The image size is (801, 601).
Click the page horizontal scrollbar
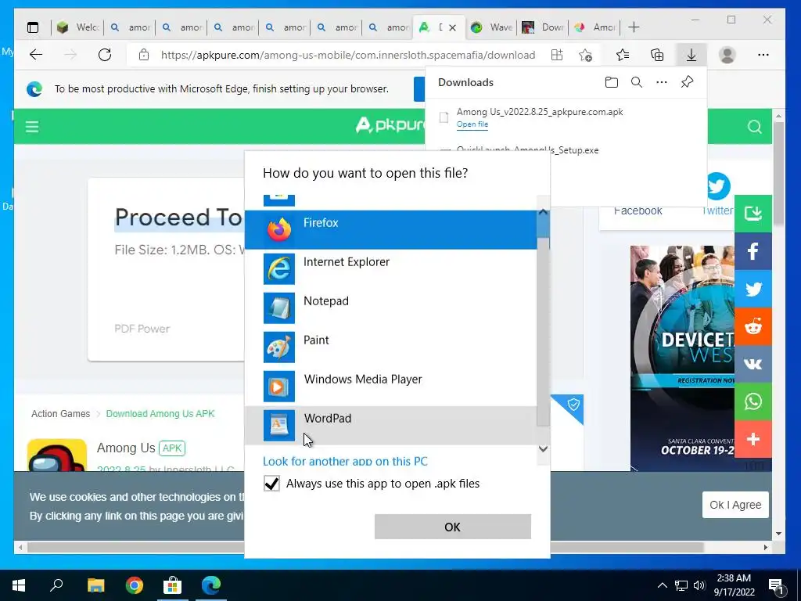[x=365, y=547]
